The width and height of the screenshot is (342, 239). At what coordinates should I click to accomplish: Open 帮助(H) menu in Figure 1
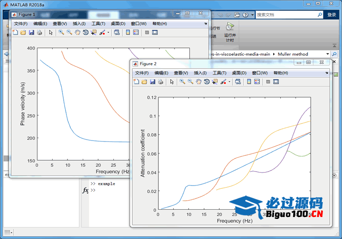tap(160, 24)
